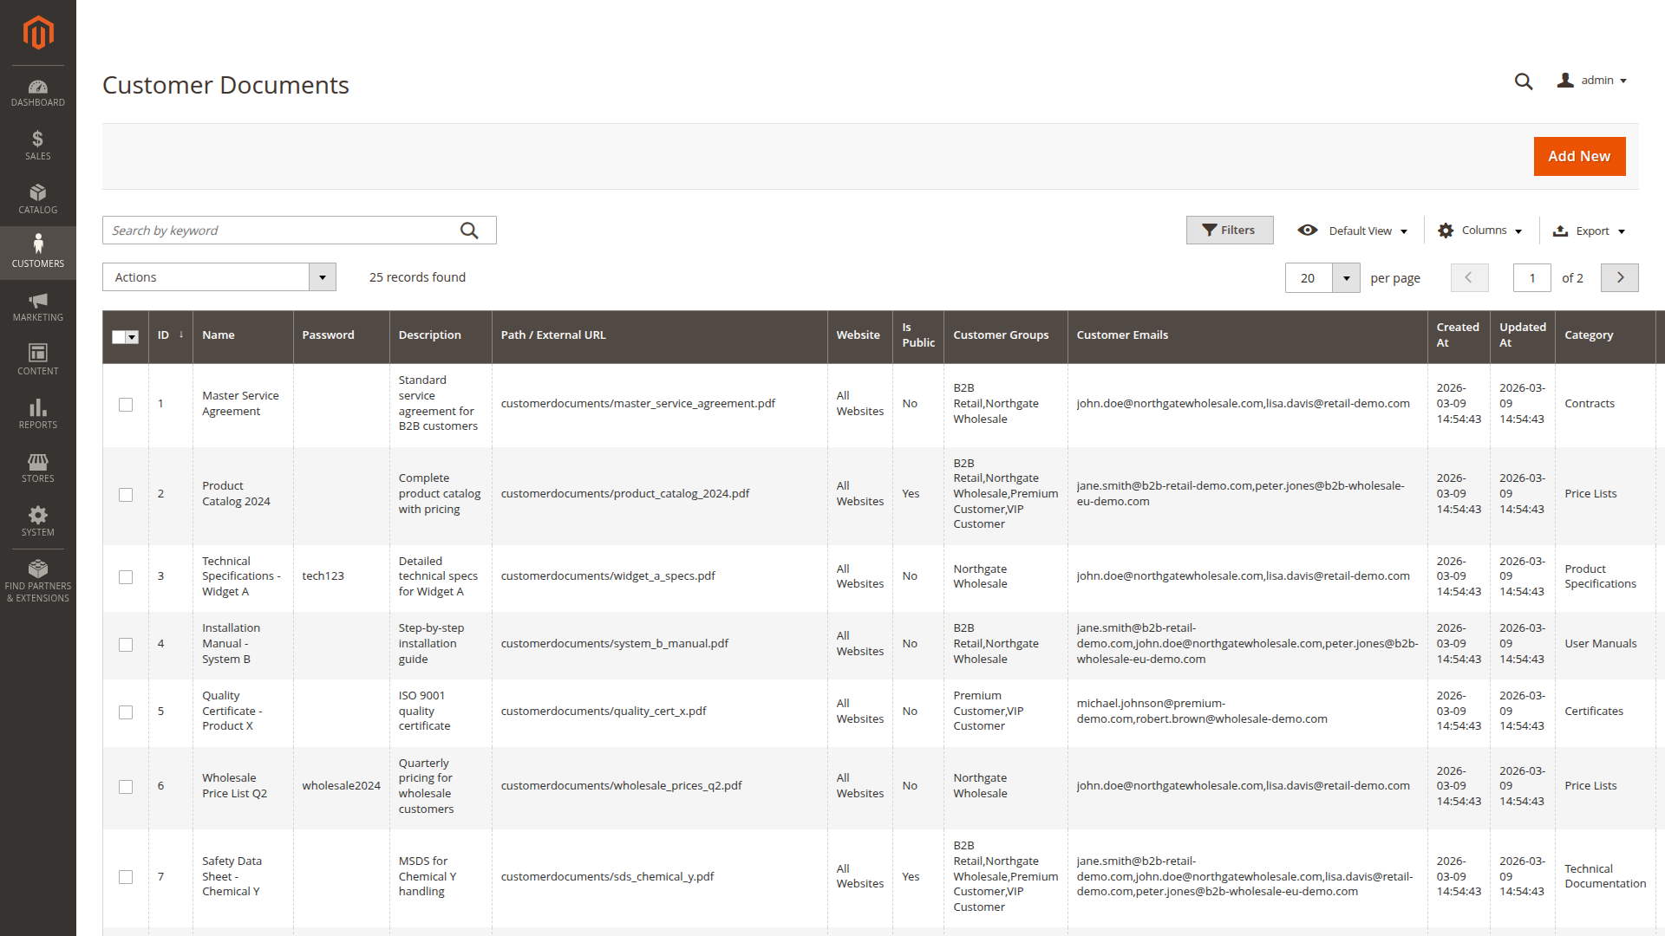
Task: Click the Add New button
Action: (x=1579, y=156)
